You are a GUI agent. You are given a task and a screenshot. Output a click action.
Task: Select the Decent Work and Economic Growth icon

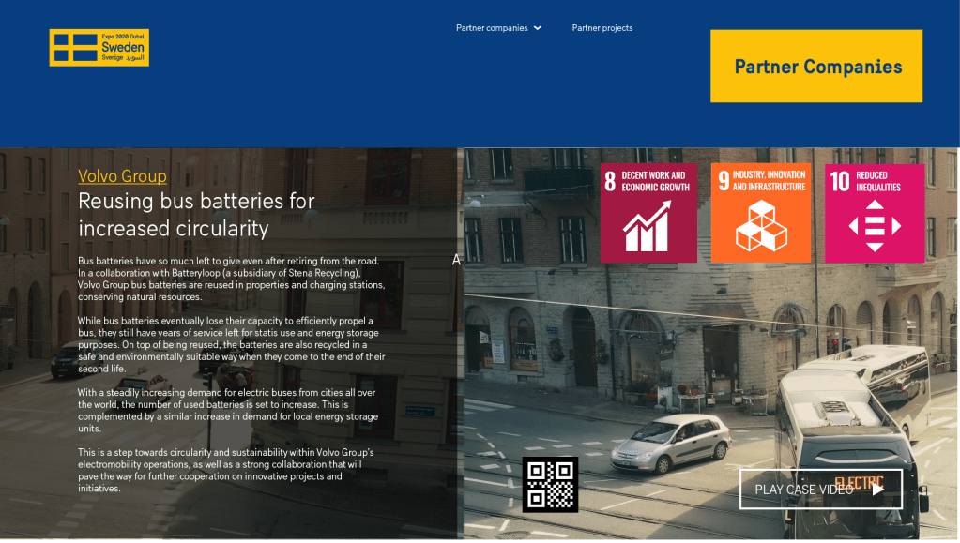pos(648,213)
